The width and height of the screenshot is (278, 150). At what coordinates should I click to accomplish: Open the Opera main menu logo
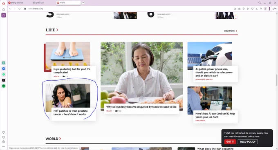click(x=4, y=3)
